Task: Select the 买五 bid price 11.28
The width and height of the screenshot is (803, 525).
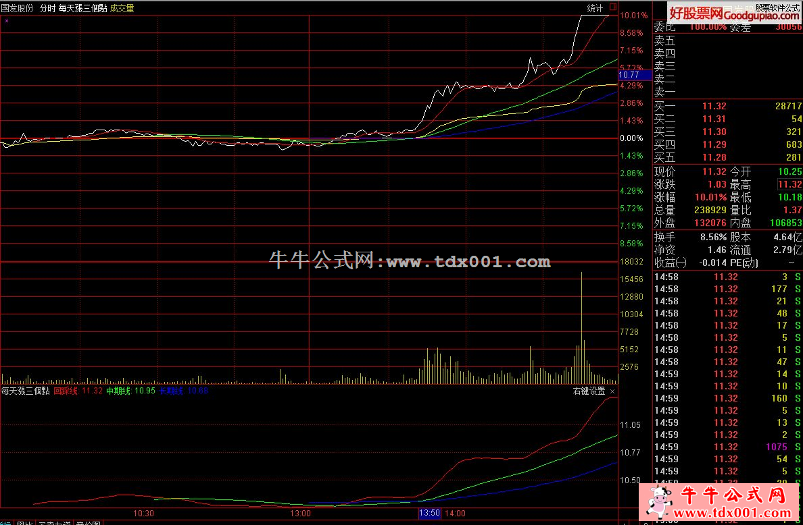Action: pos(714,157)
